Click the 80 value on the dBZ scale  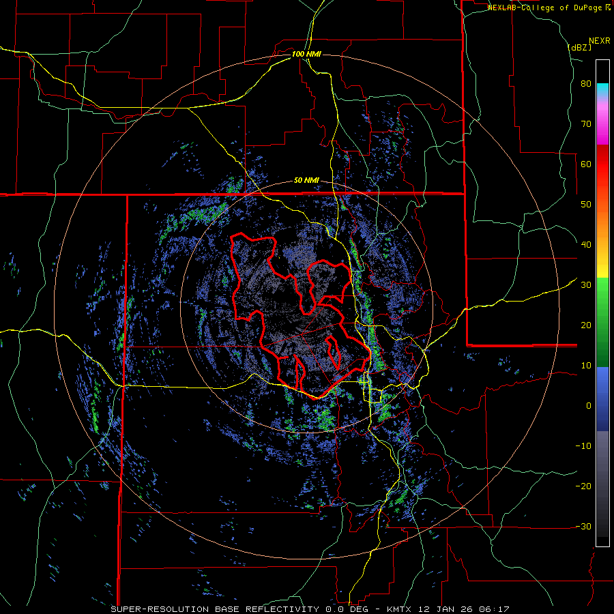[586, 84]
